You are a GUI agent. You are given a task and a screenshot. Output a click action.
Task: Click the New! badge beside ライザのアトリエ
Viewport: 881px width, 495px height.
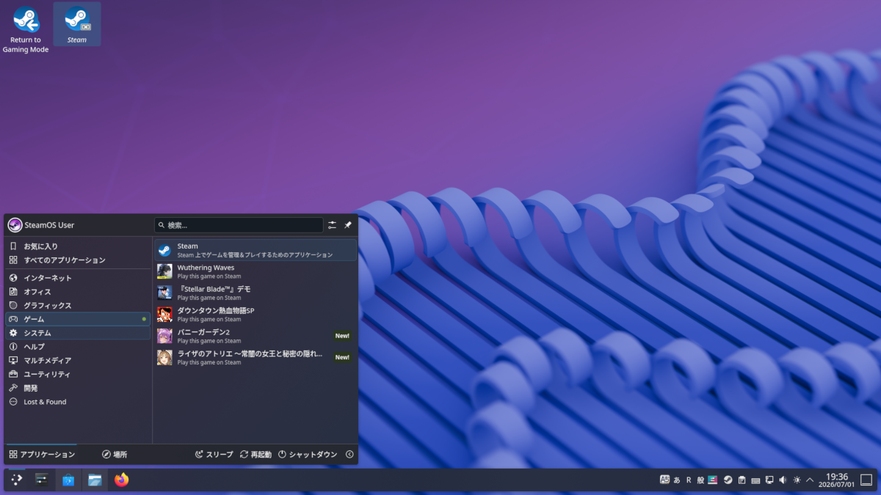click(x=342, y=357)
